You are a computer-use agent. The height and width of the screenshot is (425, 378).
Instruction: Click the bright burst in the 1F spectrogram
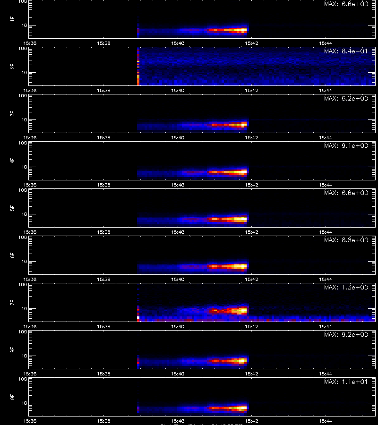coord(228,30)
